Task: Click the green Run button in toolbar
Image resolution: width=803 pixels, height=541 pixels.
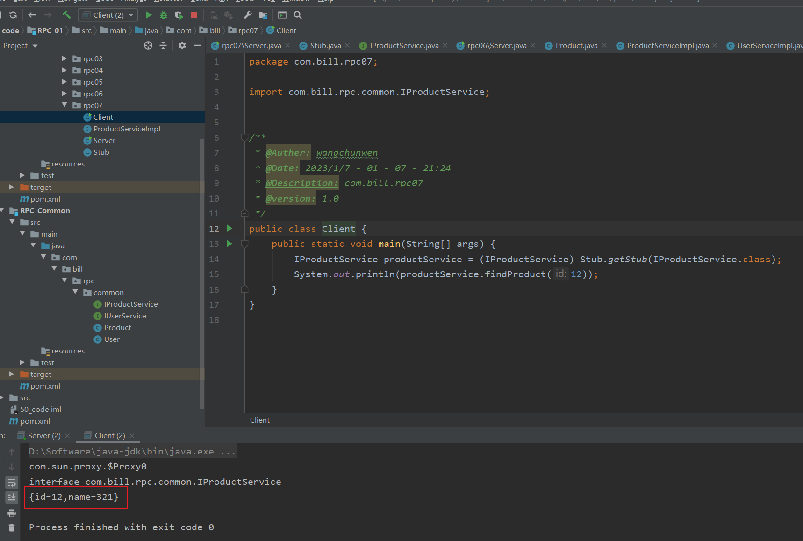Action: tap(149, 15)
